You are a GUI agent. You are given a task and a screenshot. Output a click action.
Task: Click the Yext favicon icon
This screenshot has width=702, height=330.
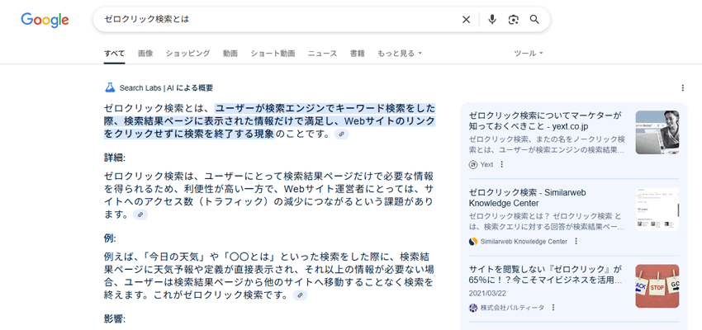[473, 164]
